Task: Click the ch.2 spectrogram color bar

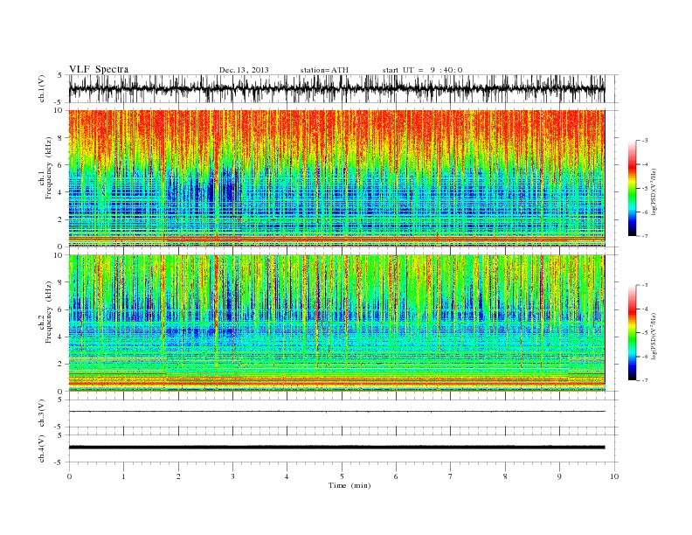Action: click(633, 332)
